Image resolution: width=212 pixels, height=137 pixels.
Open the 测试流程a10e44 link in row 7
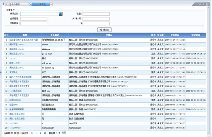[16, 68]
